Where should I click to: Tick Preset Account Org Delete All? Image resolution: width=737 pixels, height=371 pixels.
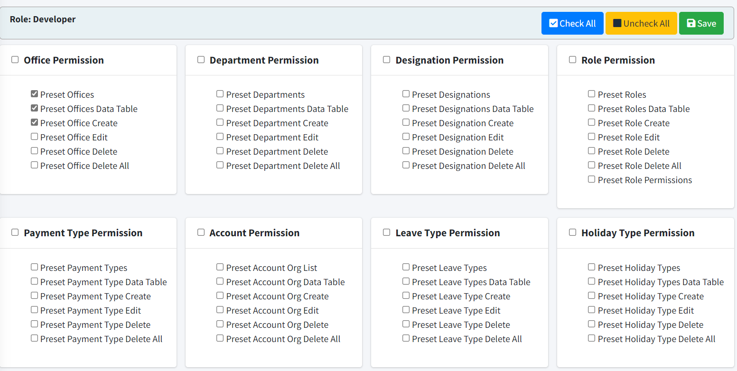(220, 338)
